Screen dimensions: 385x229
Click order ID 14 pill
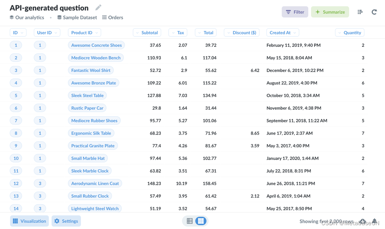pos(16,208)
